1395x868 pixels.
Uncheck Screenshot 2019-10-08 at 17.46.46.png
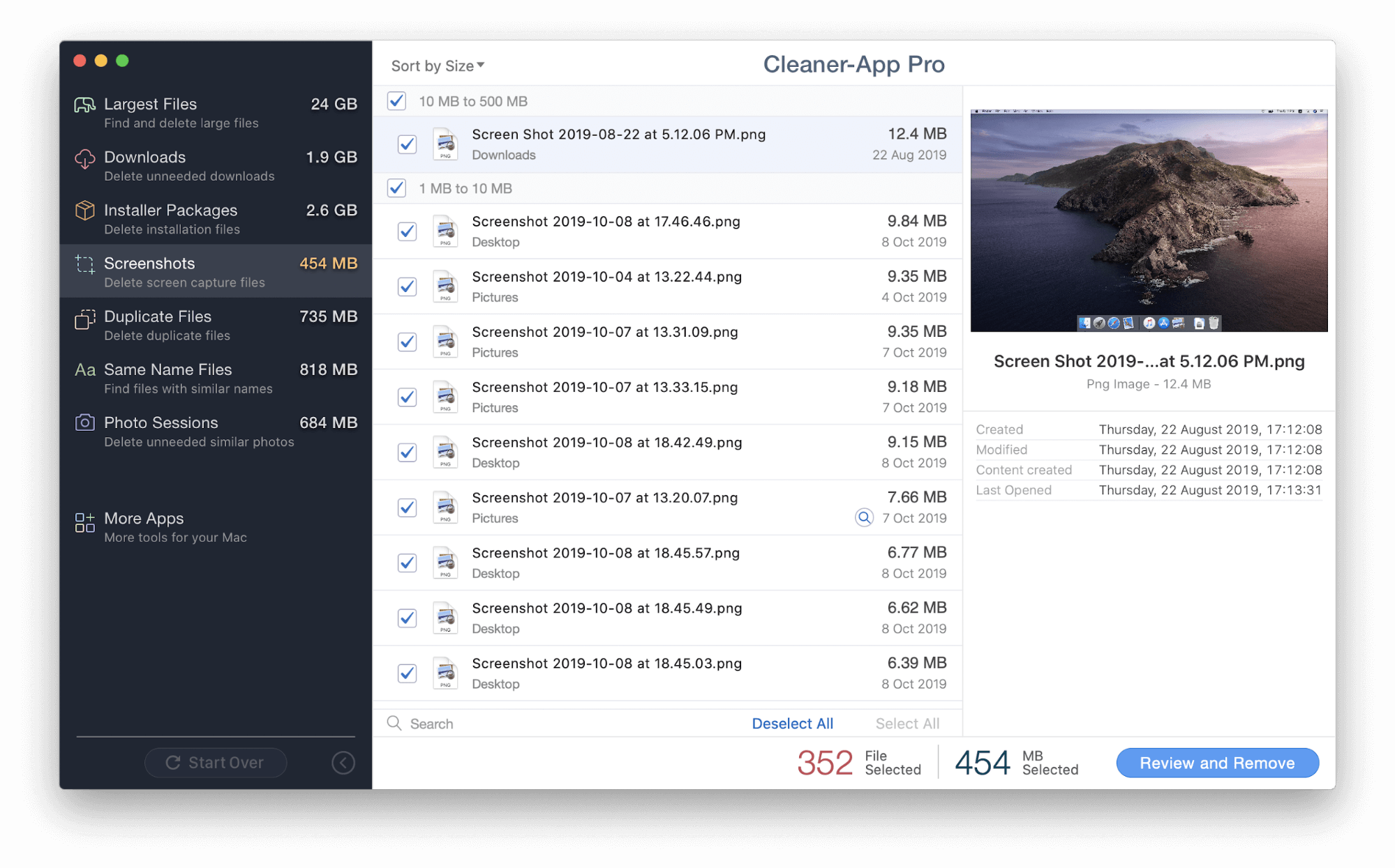(406, 229)
